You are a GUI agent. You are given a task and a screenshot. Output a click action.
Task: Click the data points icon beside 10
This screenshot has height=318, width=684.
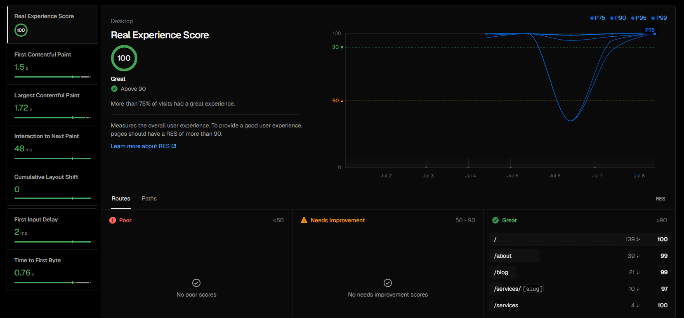click(x=638, y=289)
